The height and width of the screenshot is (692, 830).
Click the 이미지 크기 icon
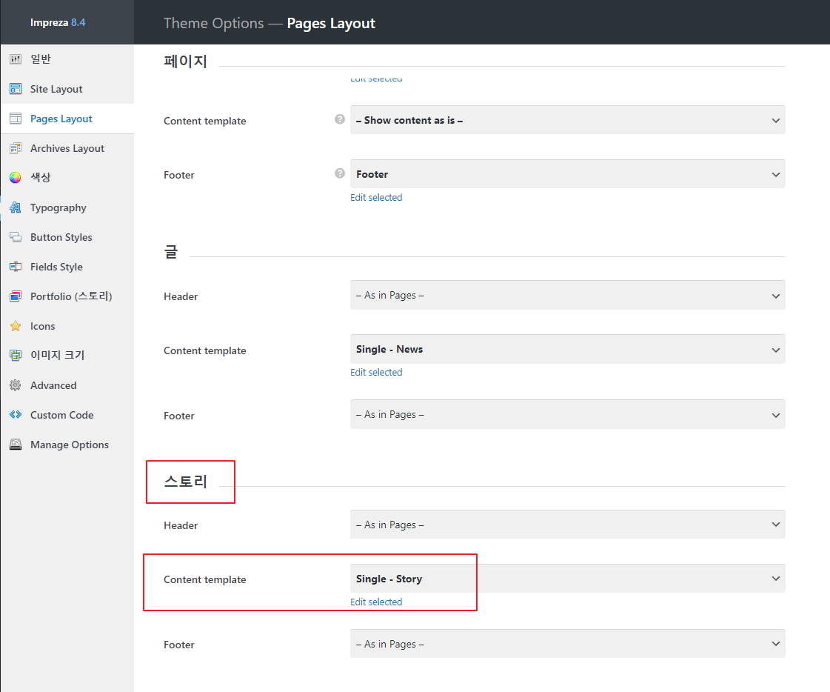point(16,356)
